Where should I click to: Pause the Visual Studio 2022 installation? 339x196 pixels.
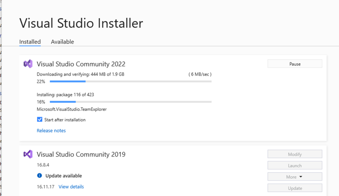click(x=295, y=64)
